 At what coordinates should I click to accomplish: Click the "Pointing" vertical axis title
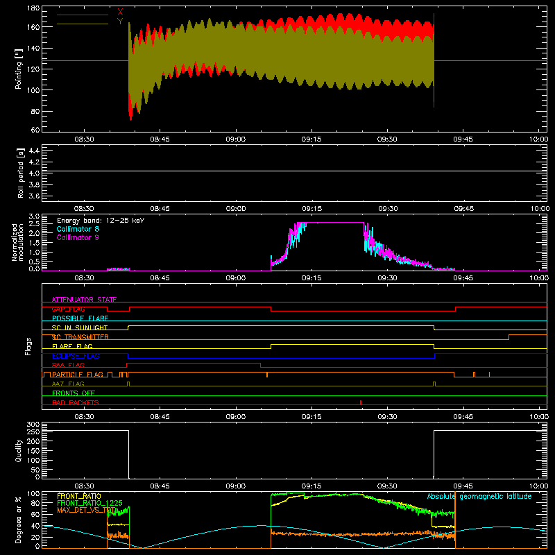point(19,69)
